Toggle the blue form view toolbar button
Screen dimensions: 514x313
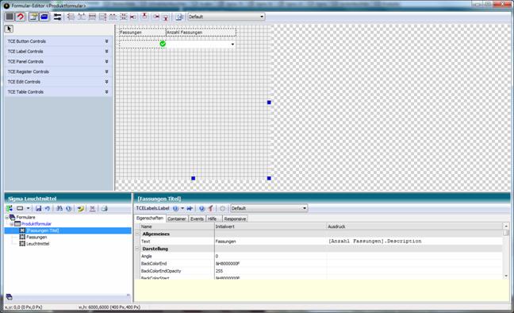pyautogui.click(x=44, y=17)
